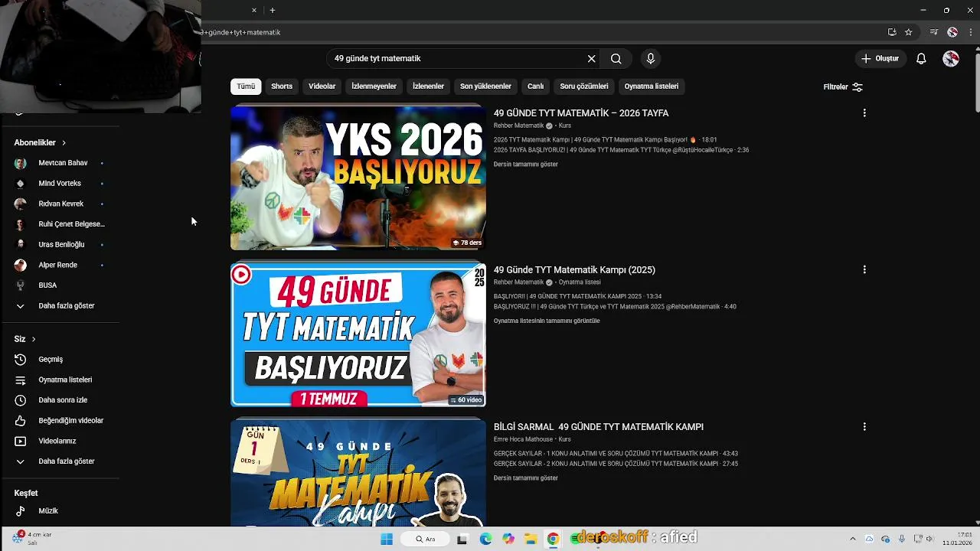Viewport: 980px width, 551px height.
Task: Click in the YouTube search input field
Action: (x=456, y=59)
